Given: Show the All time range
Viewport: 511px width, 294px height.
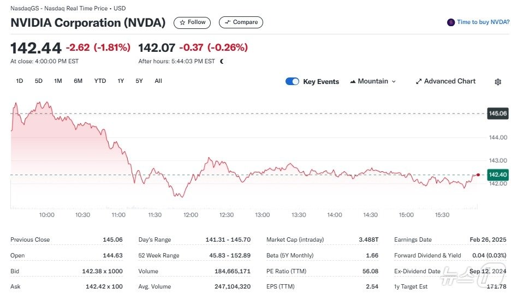Looking at the screenshot, I should (158, 81).
